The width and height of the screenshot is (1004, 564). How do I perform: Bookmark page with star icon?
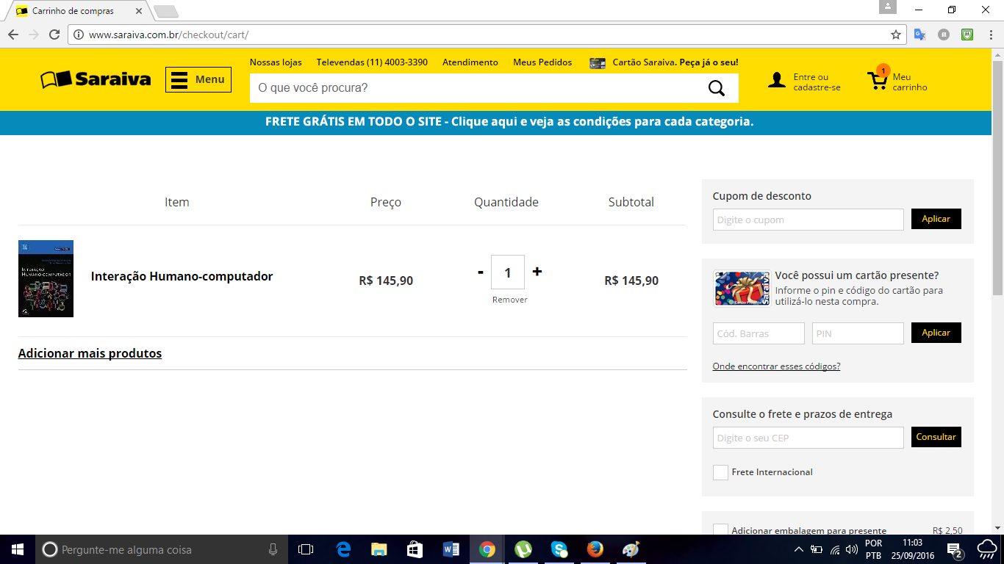[895, 35]
